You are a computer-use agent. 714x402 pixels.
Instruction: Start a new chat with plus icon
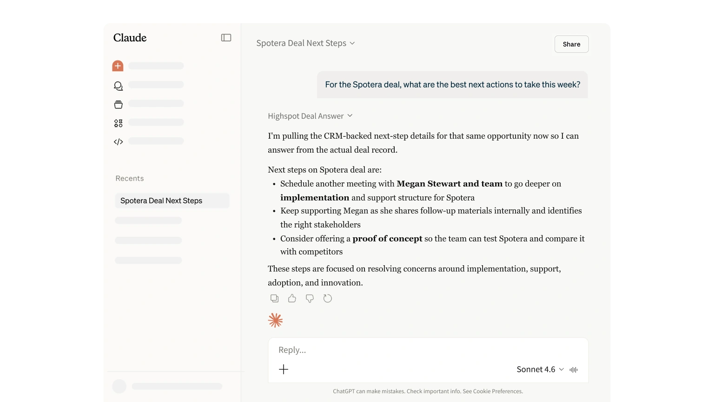tap(118, 66)
